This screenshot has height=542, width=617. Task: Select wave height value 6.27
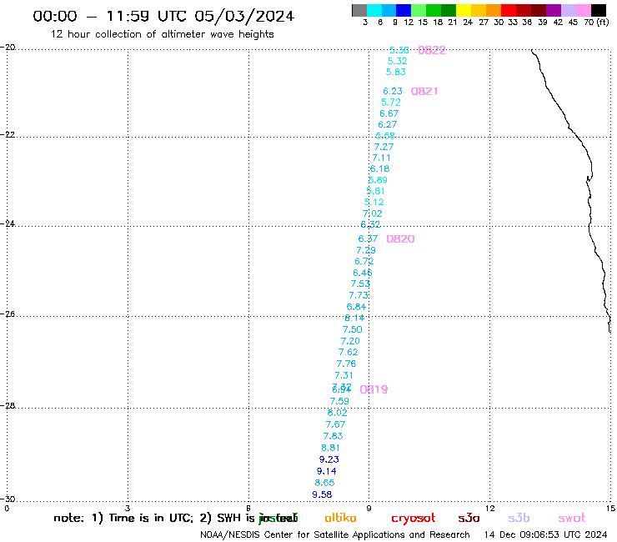pos(387,124)
